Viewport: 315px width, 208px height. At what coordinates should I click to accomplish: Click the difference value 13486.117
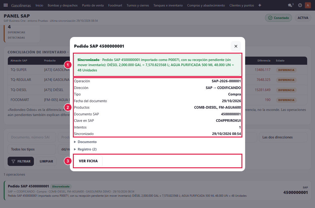click(x=263, y=70)
